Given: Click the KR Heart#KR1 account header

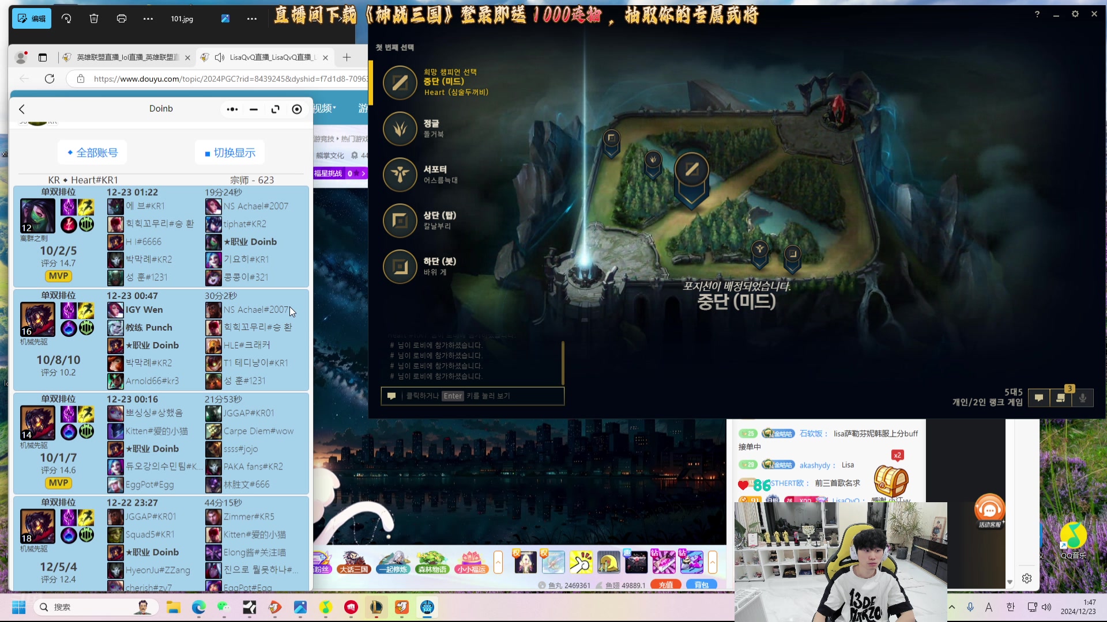Looking at the screenshot, I should click(x=83, y=180).
